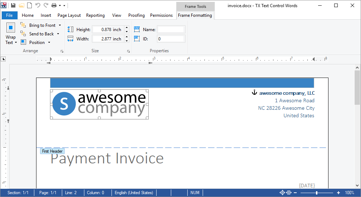
Task: Click the frame ID icon
Action: 137,39
